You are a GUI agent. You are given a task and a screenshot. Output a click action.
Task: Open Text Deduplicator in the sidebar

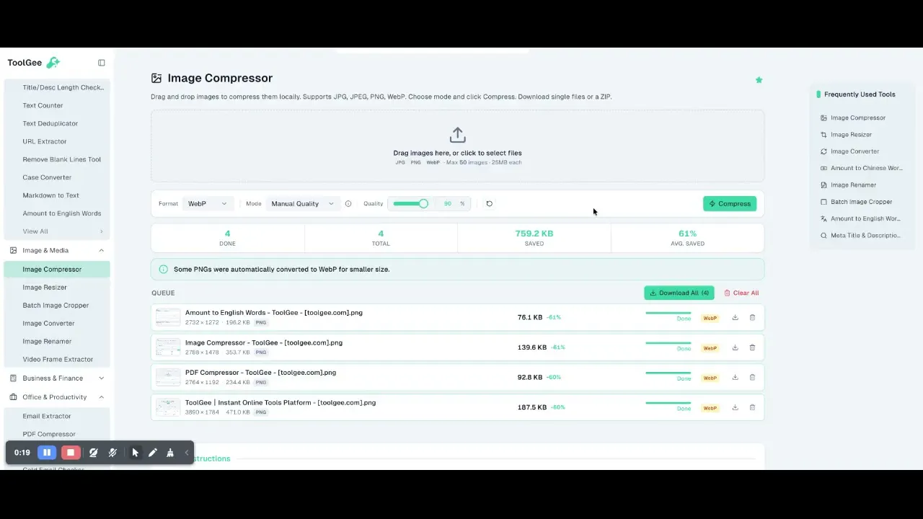pos(57,124)
